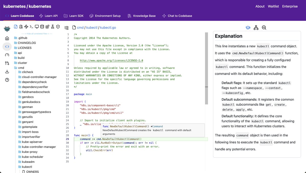Expand the api folder
Screen dimensions: 306x173
pos(18,53)
